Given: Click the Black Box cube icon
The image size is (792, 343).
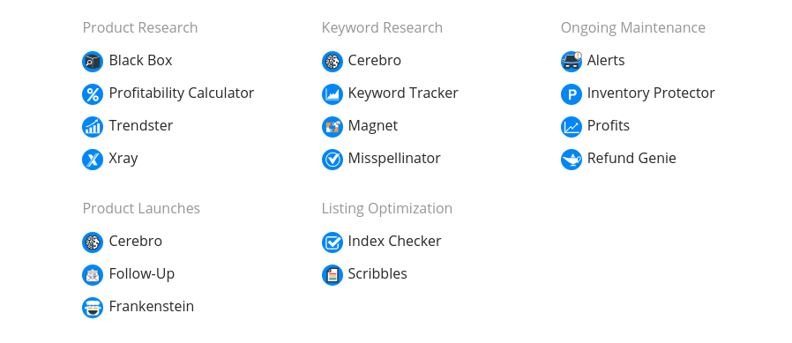Looking at the screenshot, I should 93,62.
